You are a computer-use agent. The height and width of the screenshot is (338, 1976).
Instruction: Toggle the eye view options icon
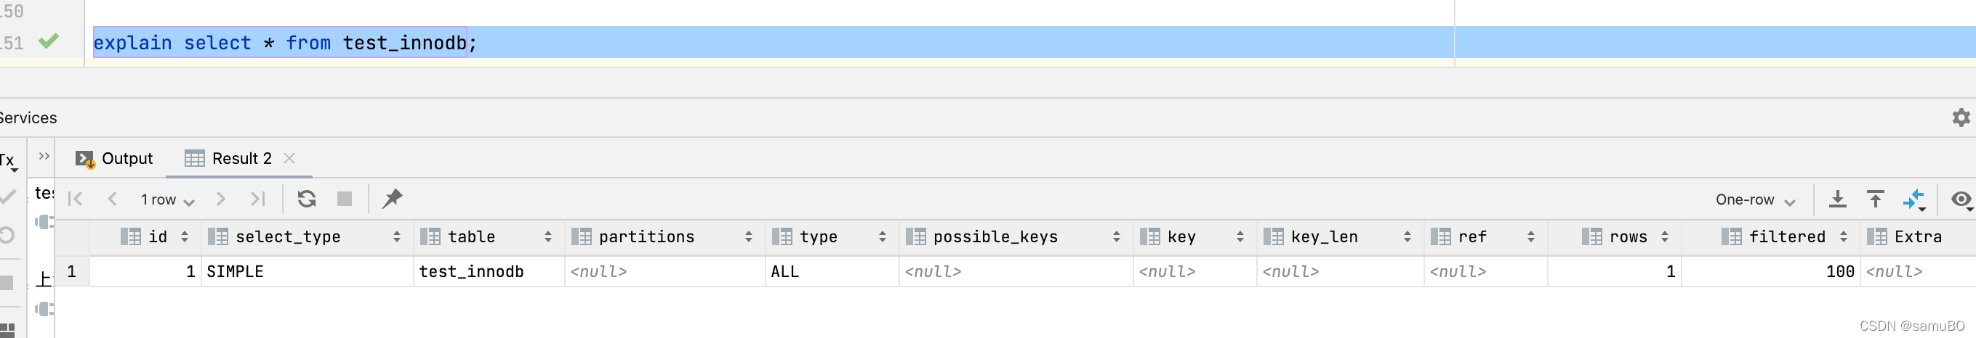1961,199
